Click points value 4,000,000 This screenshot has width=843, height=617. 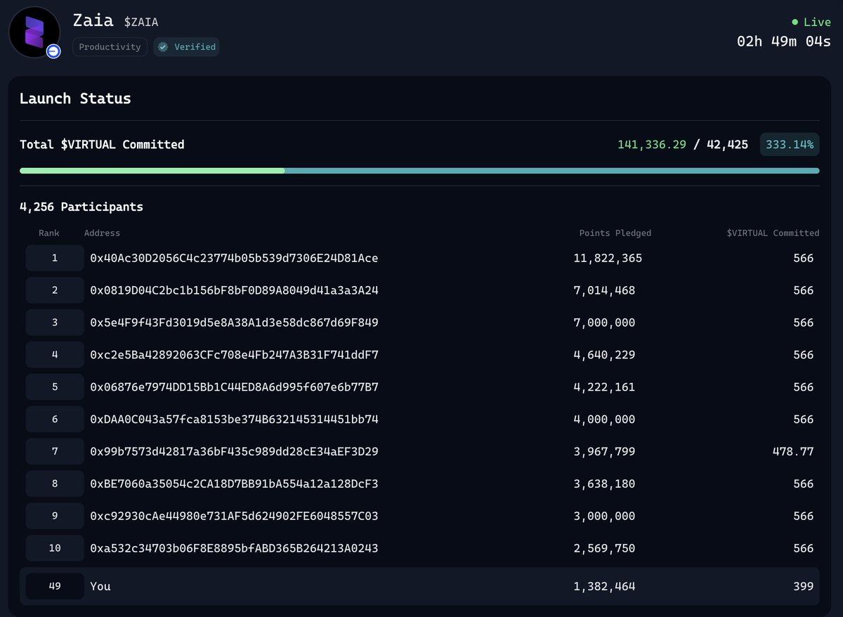tap(604, 420)
